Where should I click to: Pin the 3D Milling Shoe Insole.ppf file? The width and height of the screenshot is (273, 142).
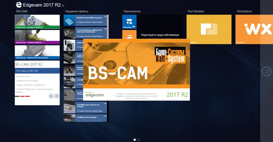click(x=105, y=116)
